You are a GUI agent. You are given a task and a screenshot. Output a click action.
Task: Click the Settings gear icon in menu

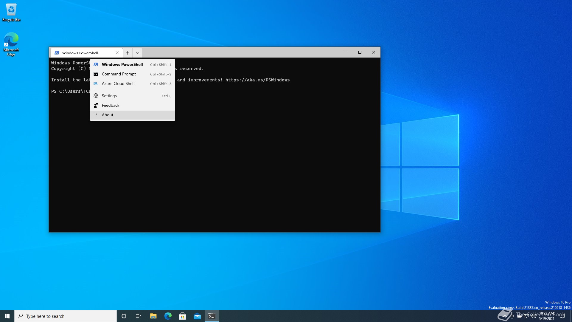click(x=96, y=96)
